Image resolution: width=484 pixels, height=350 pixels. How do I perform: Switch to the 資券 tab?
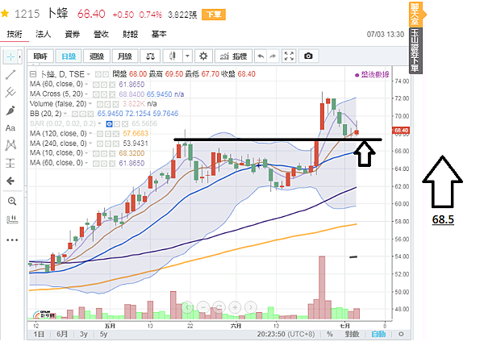point(73,34)
